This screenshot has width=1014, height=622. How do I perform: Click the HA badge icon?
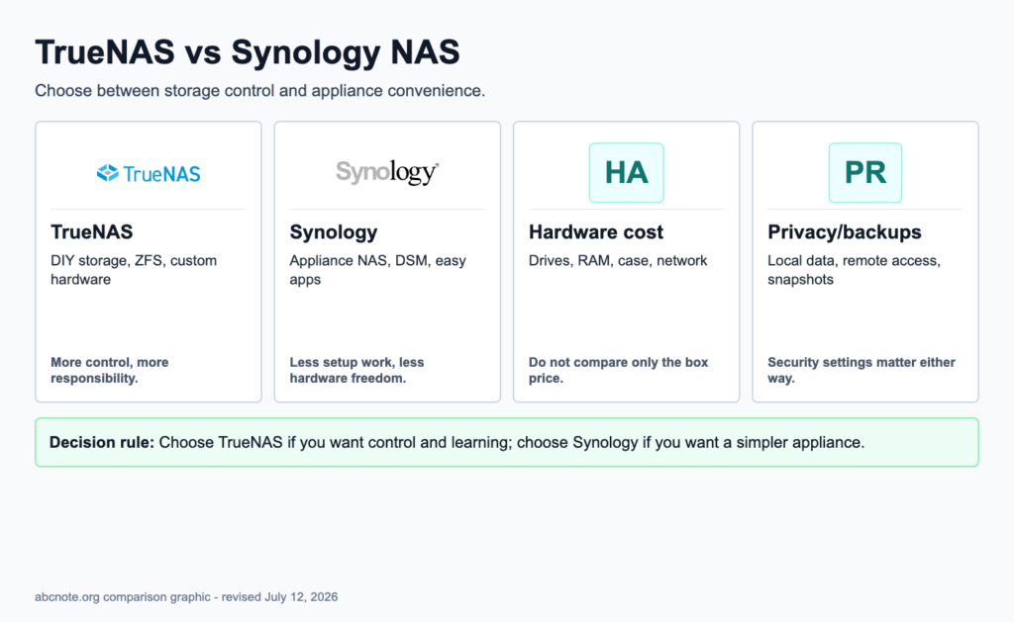[626, 172]
